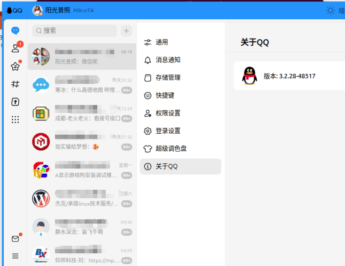Click the 昨天20:52 timestamp

click(122, 80)
